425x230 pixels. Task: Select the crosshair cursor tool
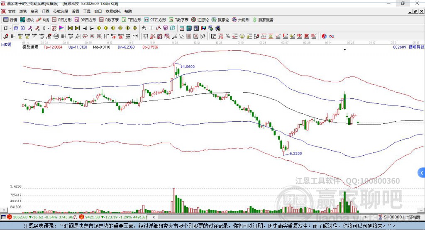[151, 28]
